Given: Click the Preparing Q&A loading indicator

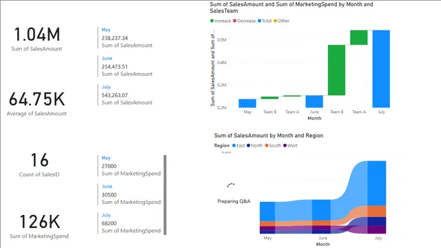Looking at the screenshot, I should (x=234, y=193).
